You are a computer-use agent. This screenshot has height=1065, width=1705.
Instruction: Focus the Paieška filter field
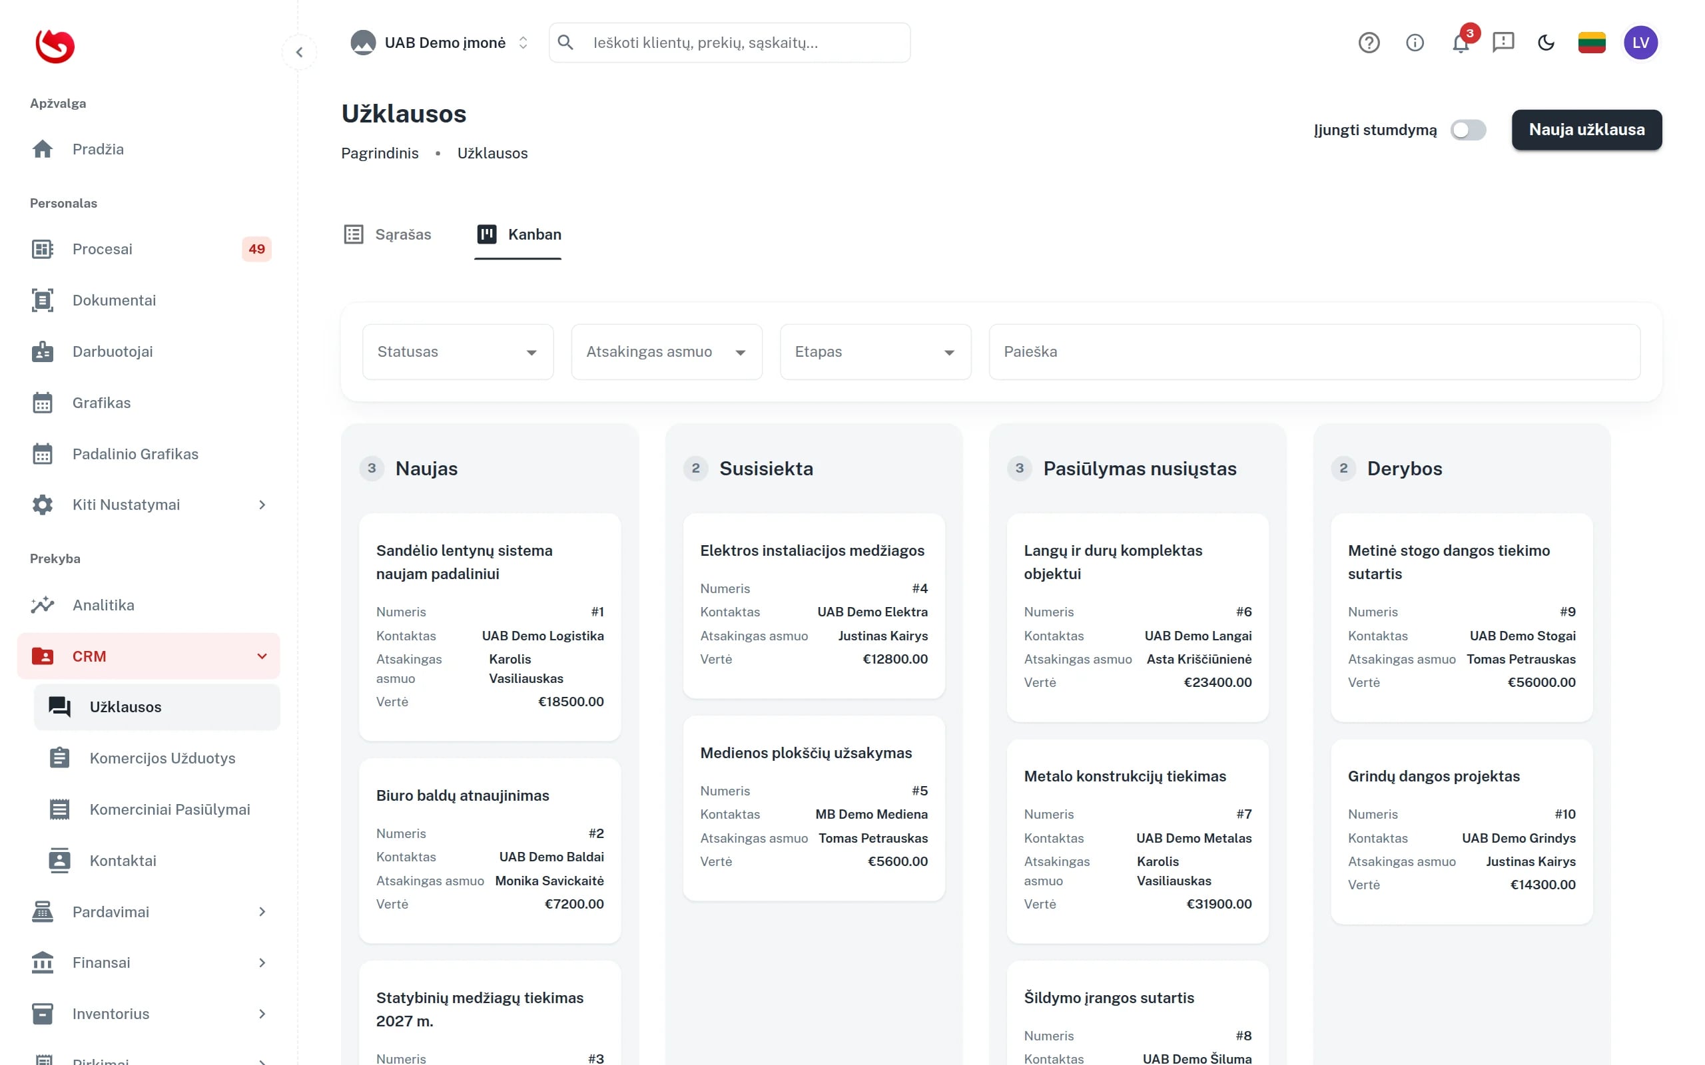tap(1315, 352)
